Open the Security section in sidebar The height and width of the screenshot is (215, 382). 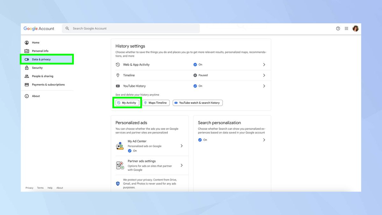[37, 68]
